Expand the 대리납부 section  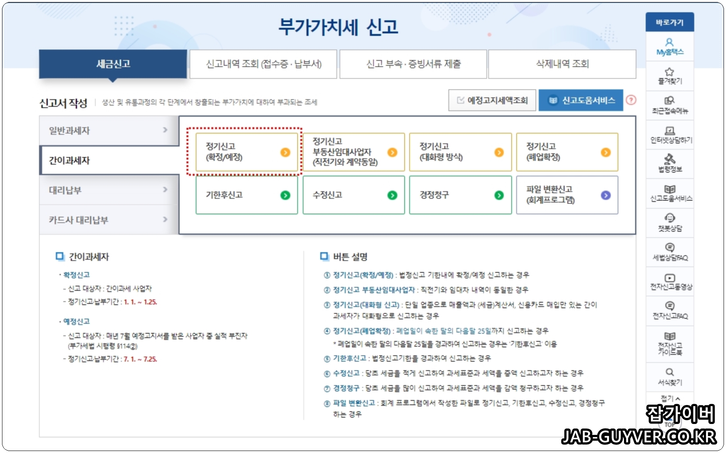click(107, 189)
